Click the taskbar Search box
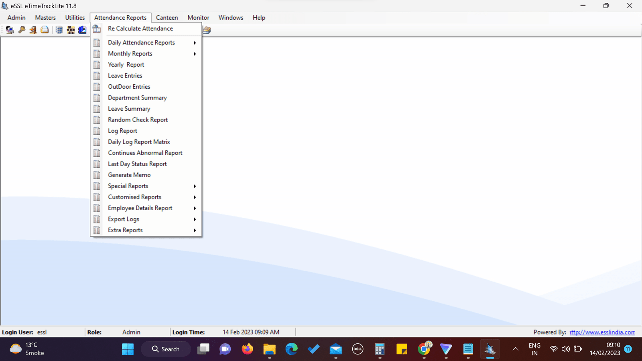 tap(166, 349)
